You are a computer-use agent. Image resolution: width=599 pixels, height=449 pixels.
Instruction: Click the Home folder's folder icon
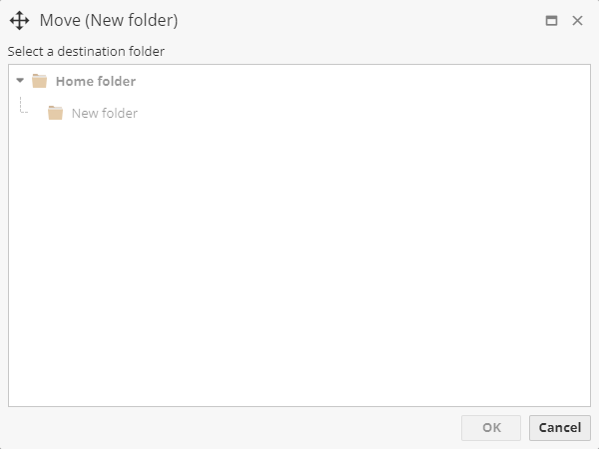point(40,81)
